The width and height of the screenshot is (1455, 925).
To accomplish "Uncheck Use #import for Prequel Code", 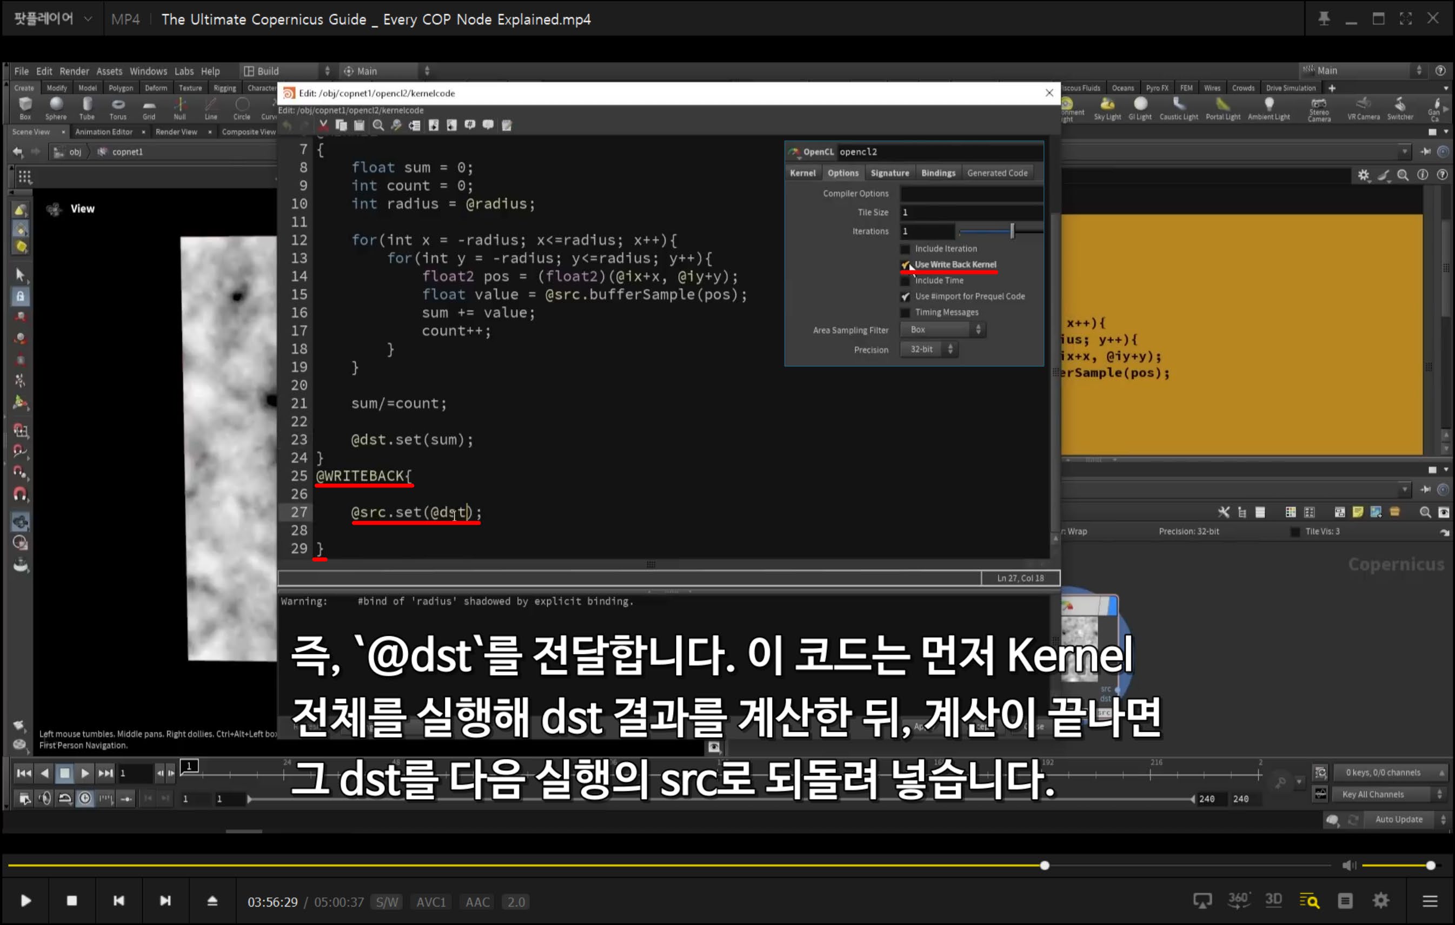I will [905, 297].
